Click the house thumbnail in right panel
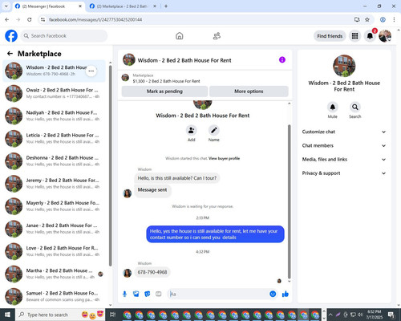This screenshot has width=401, height=321. tap(344, 66)
